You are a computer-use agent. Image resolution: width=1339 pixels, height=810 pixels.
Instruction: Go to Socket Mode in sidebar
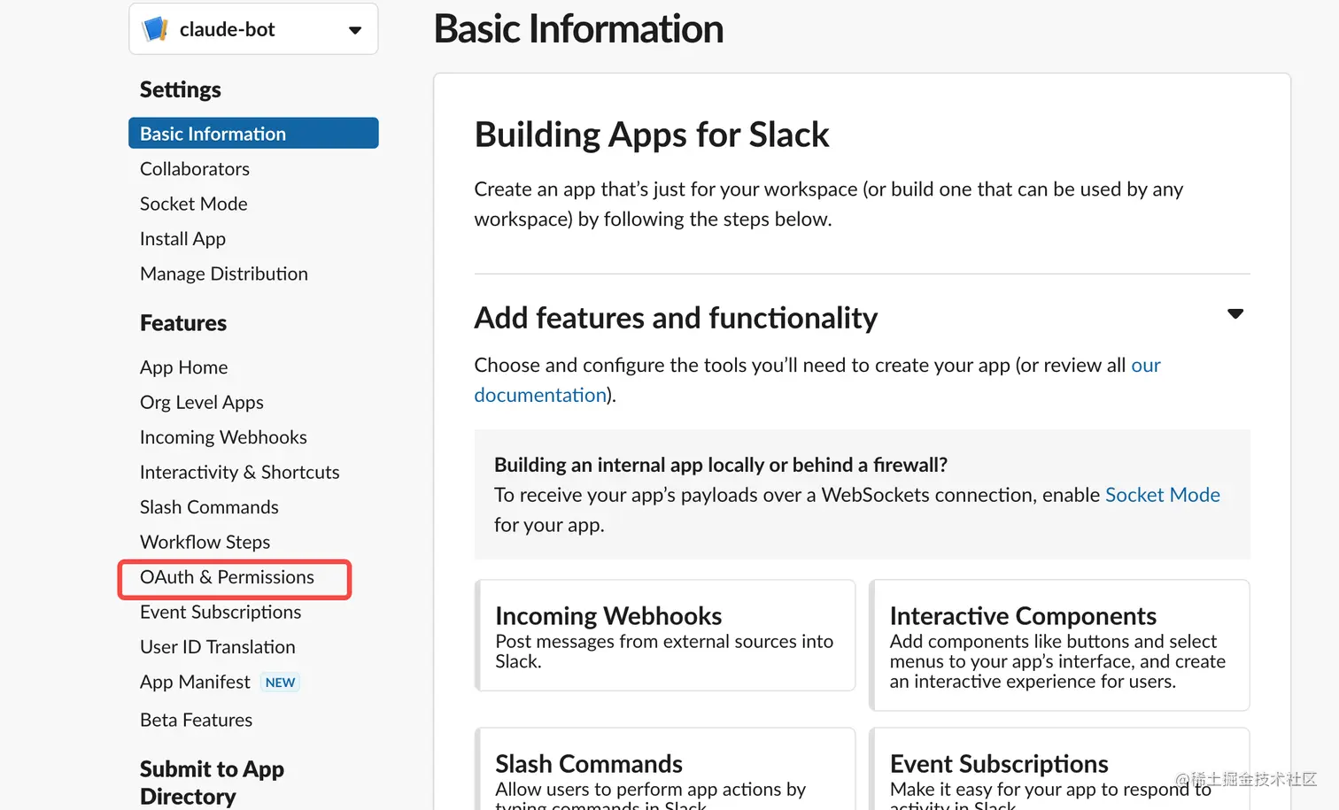[194, 204]
